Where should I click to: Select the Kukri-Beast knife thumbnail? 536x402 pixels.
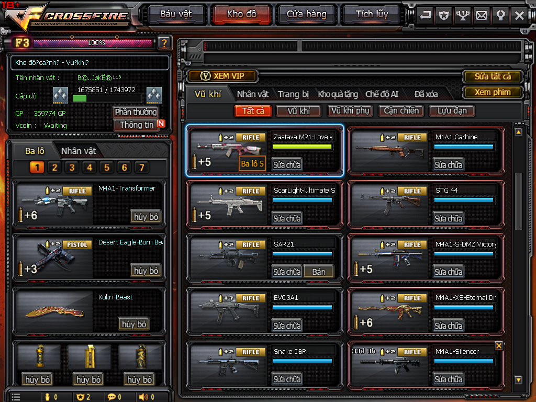click(54, 311)
